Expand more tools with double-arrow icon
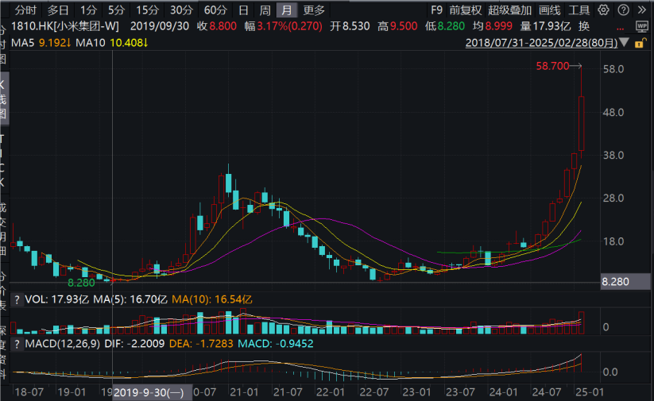The width and height of the screenshot is (654, 401). point(642,10)
